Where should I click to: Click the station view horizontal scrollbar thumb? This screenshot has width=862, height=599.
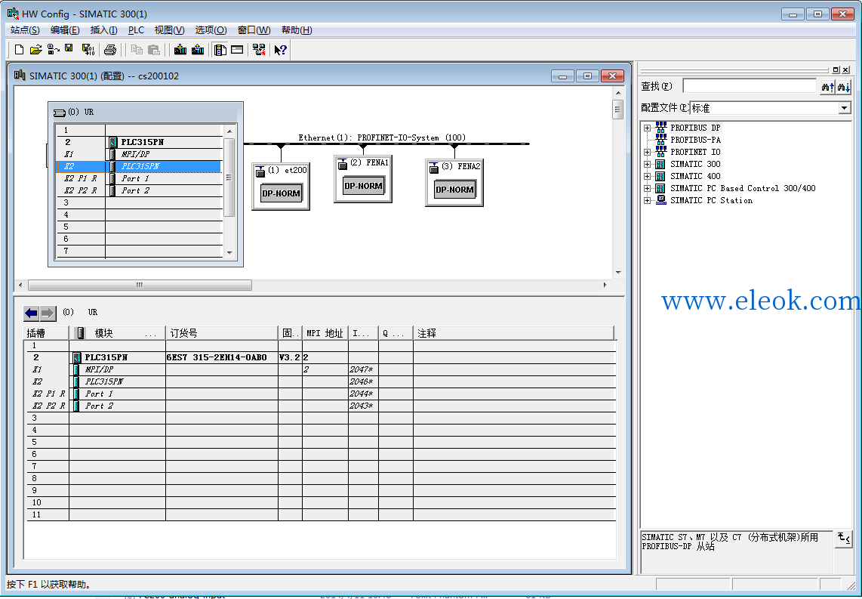[140, 285]
